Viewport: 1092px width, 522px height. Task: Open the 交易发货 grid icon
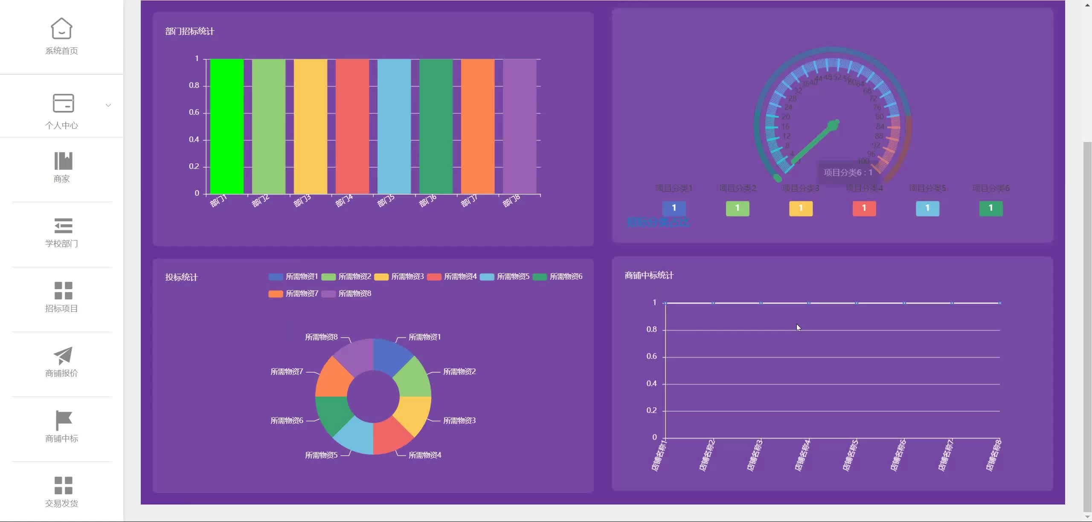pos(63,485)
